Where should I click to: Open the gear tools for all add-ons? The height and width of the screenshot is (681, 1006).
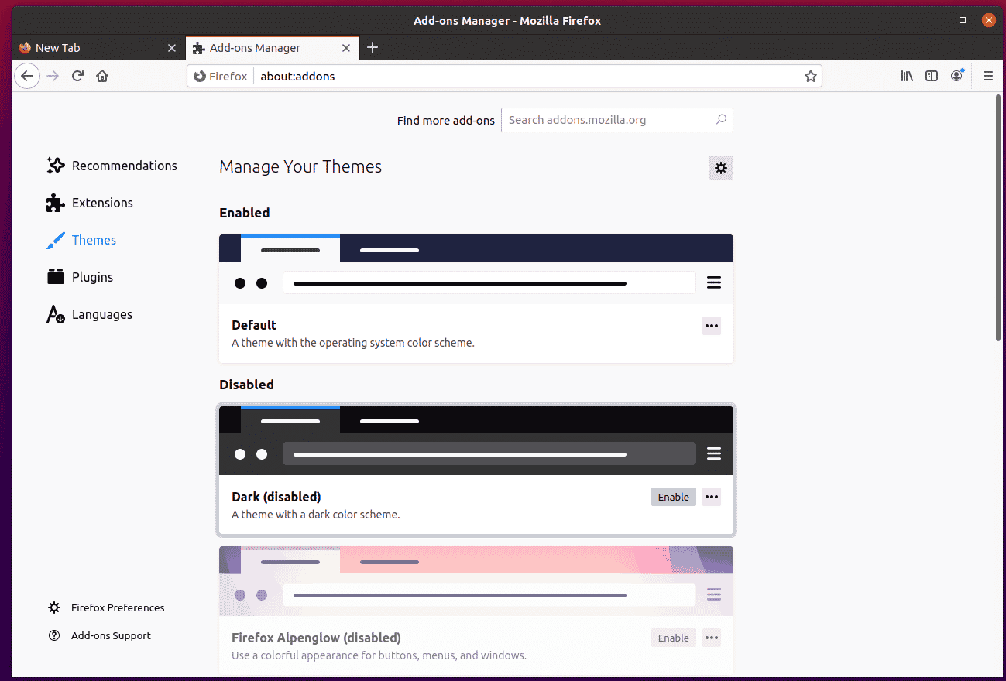click(721, 168)
